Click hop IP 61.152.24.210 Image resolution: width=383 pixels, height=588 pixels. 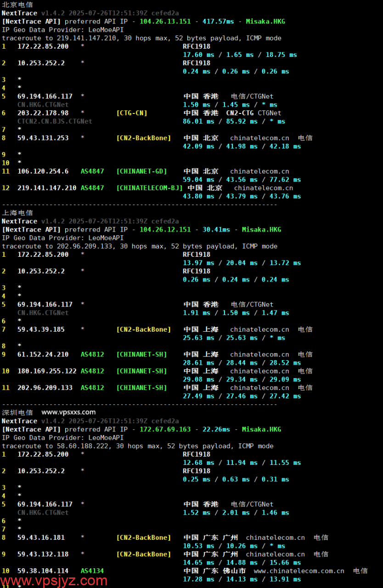[x=43, y=354]
